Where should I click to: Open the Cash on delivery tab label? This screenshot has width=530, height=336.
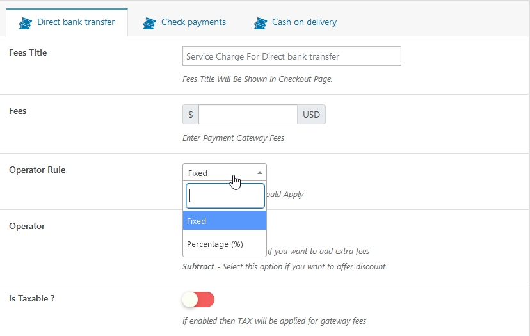click(x=304, y=22)
